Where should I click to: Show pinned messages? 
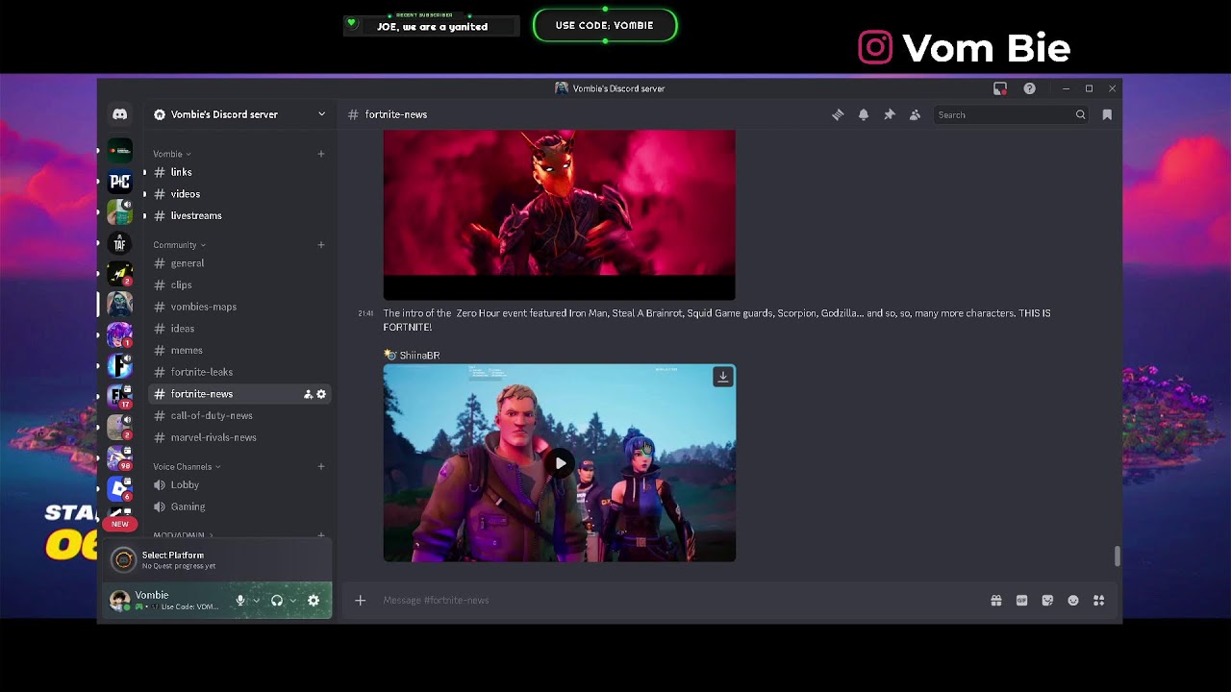(x=890, y=114)
